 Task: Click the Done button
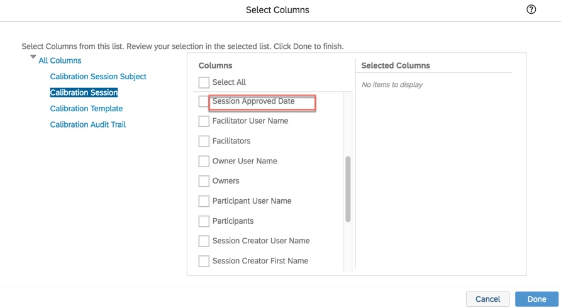pyautogui.click(x=536, y=299)
